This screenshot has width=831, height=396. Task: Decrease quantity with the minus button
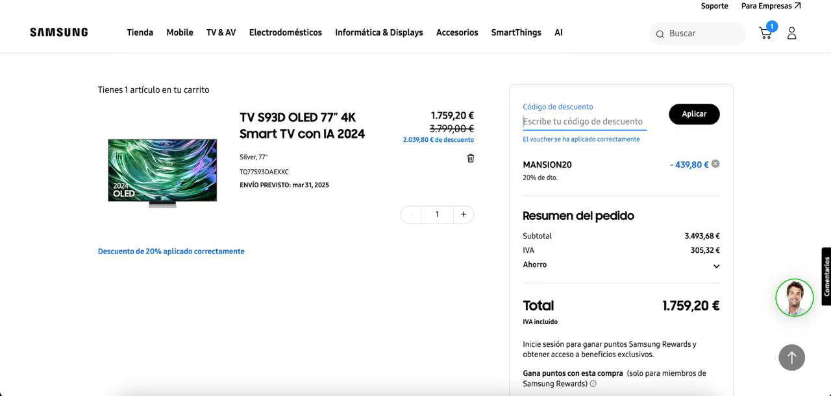[411, 215]
